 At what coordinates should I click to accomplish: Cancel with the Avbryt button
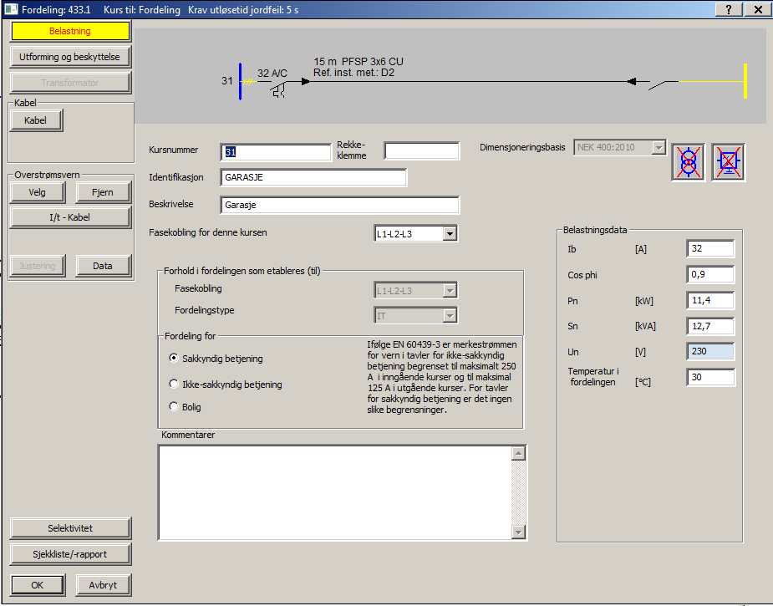coord(103,585)
